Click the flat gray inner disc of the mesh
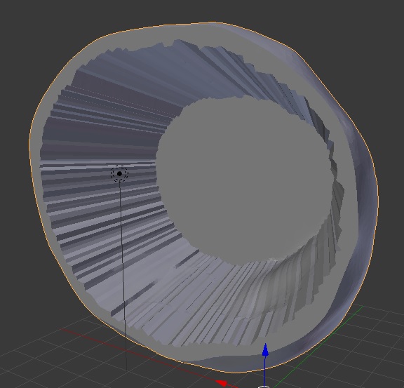 pyautogui.click(x=243, y=180)
